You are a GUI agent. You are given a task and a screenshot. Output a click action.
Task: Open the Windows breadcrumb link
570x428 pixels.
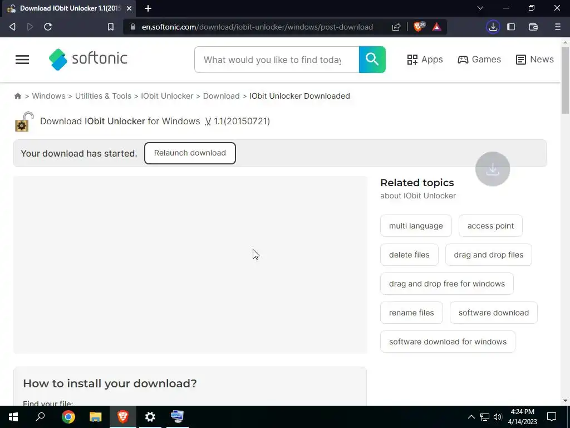point(49,96)
